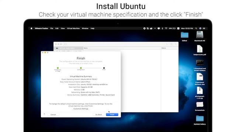Image resolution: width=236 pixels, height=132 pixels.
Task: Open the add dropdown in library toolbar
Action: point(66,44)
